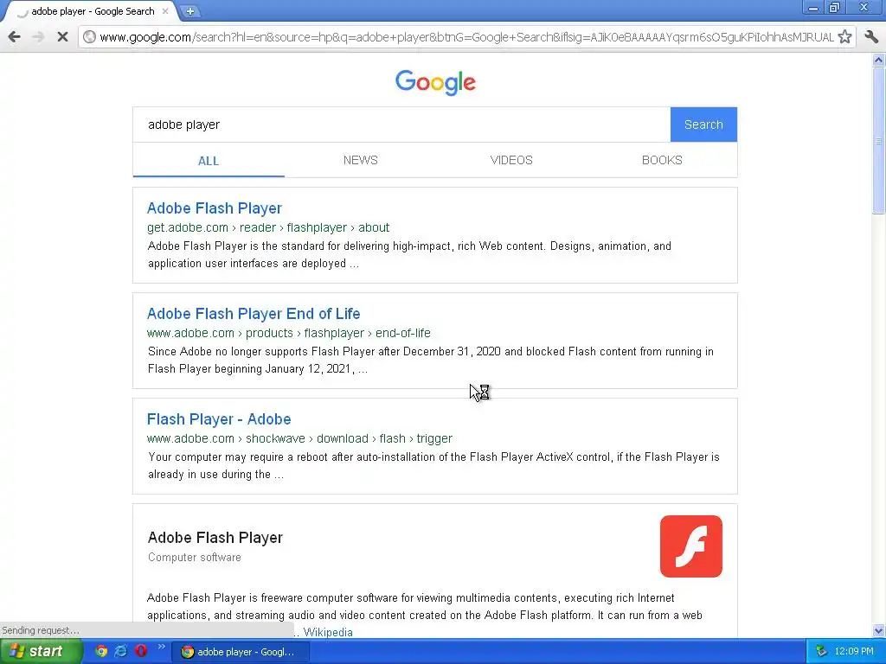Image resolution: width=886 pixels, height=664 pixels.
Task: Stop page loading with the X button
Action: tap(62, 37)
